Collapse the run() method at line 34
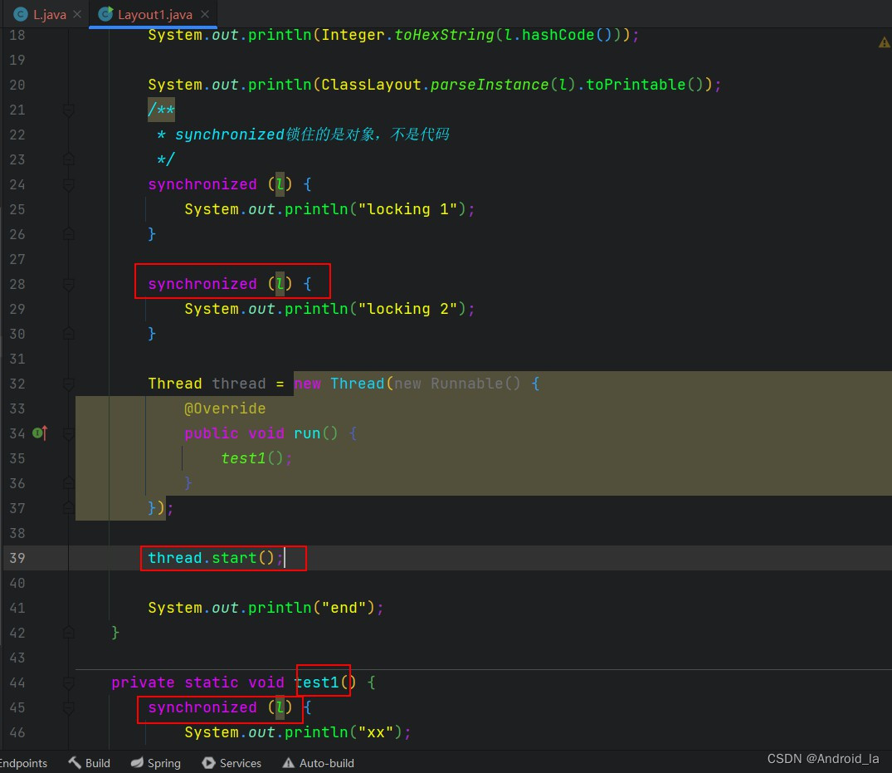 click(x=69, y=433)
